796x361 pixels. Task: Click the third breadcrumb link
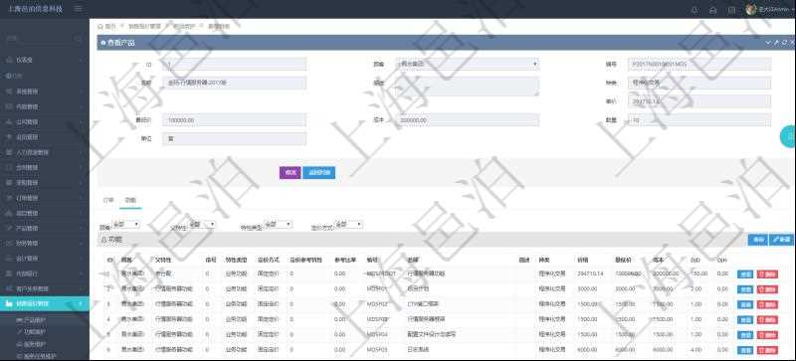(183, 26)
